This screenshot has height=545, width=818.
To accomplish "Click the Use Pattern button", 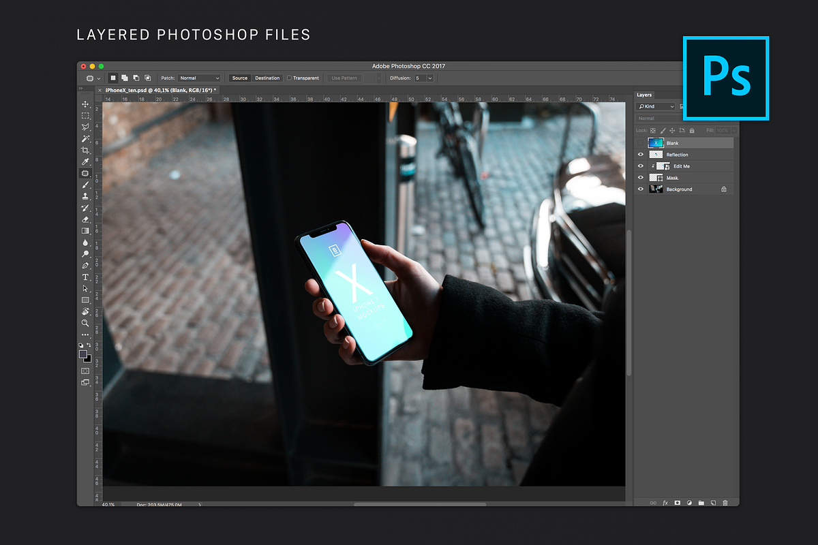I will [x=344, y=78].
